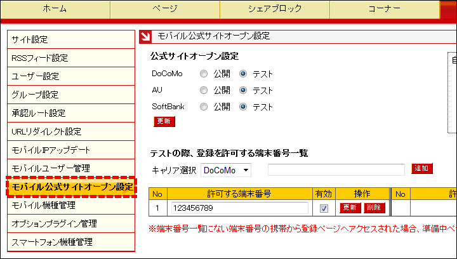Screen dimensions: 457x259
Task: Switch to the コーナー tab
Action: point(385,9)
